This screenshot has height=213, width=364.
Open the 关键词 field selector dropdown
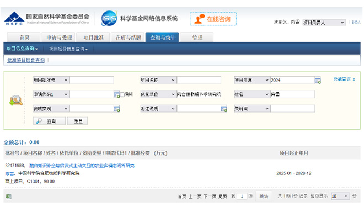click(x=252, y=109)
